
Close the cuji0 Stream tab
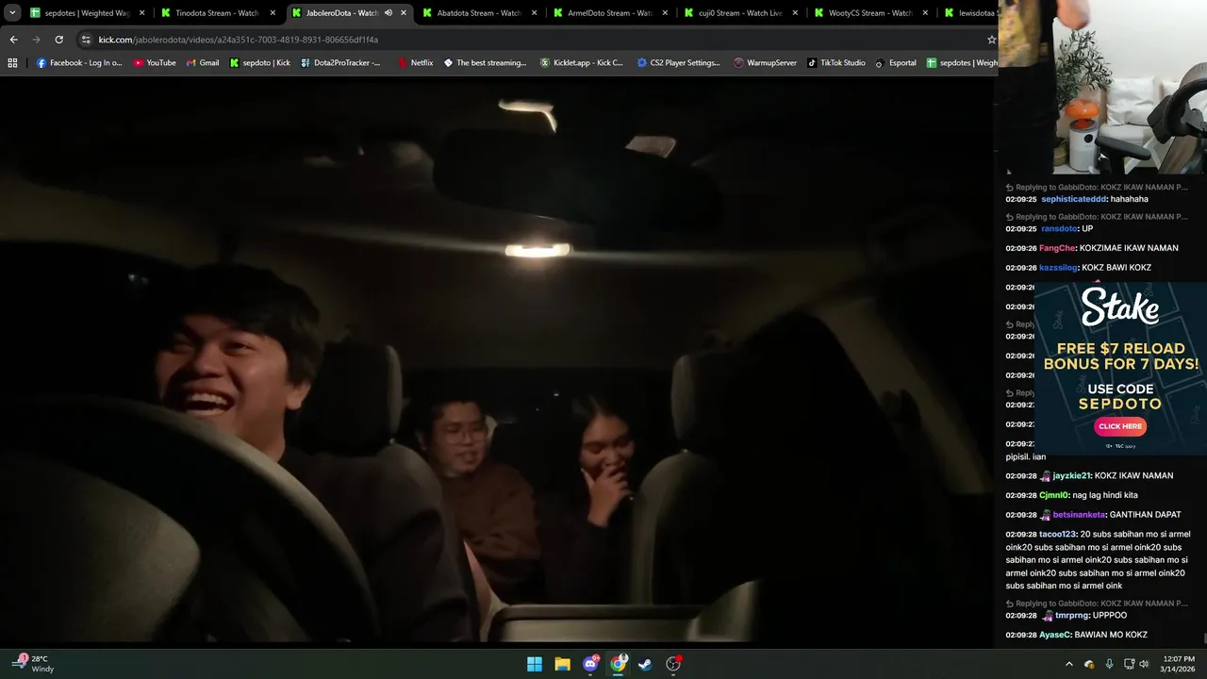pyautogui.click(x=797, y=13)
